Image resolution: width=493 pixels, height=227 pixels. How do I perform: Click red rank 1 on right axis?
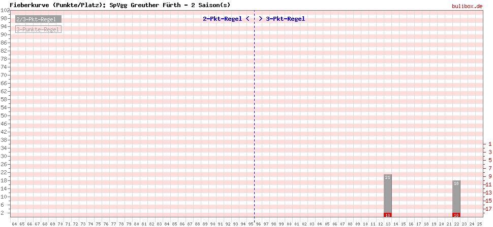[490, 144]
